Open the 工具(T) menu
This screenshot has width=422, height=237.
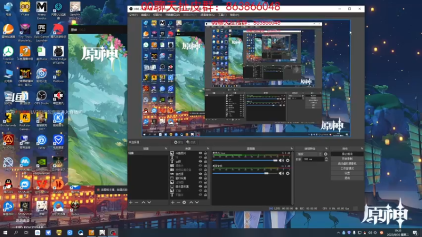[x=222, y=15]
